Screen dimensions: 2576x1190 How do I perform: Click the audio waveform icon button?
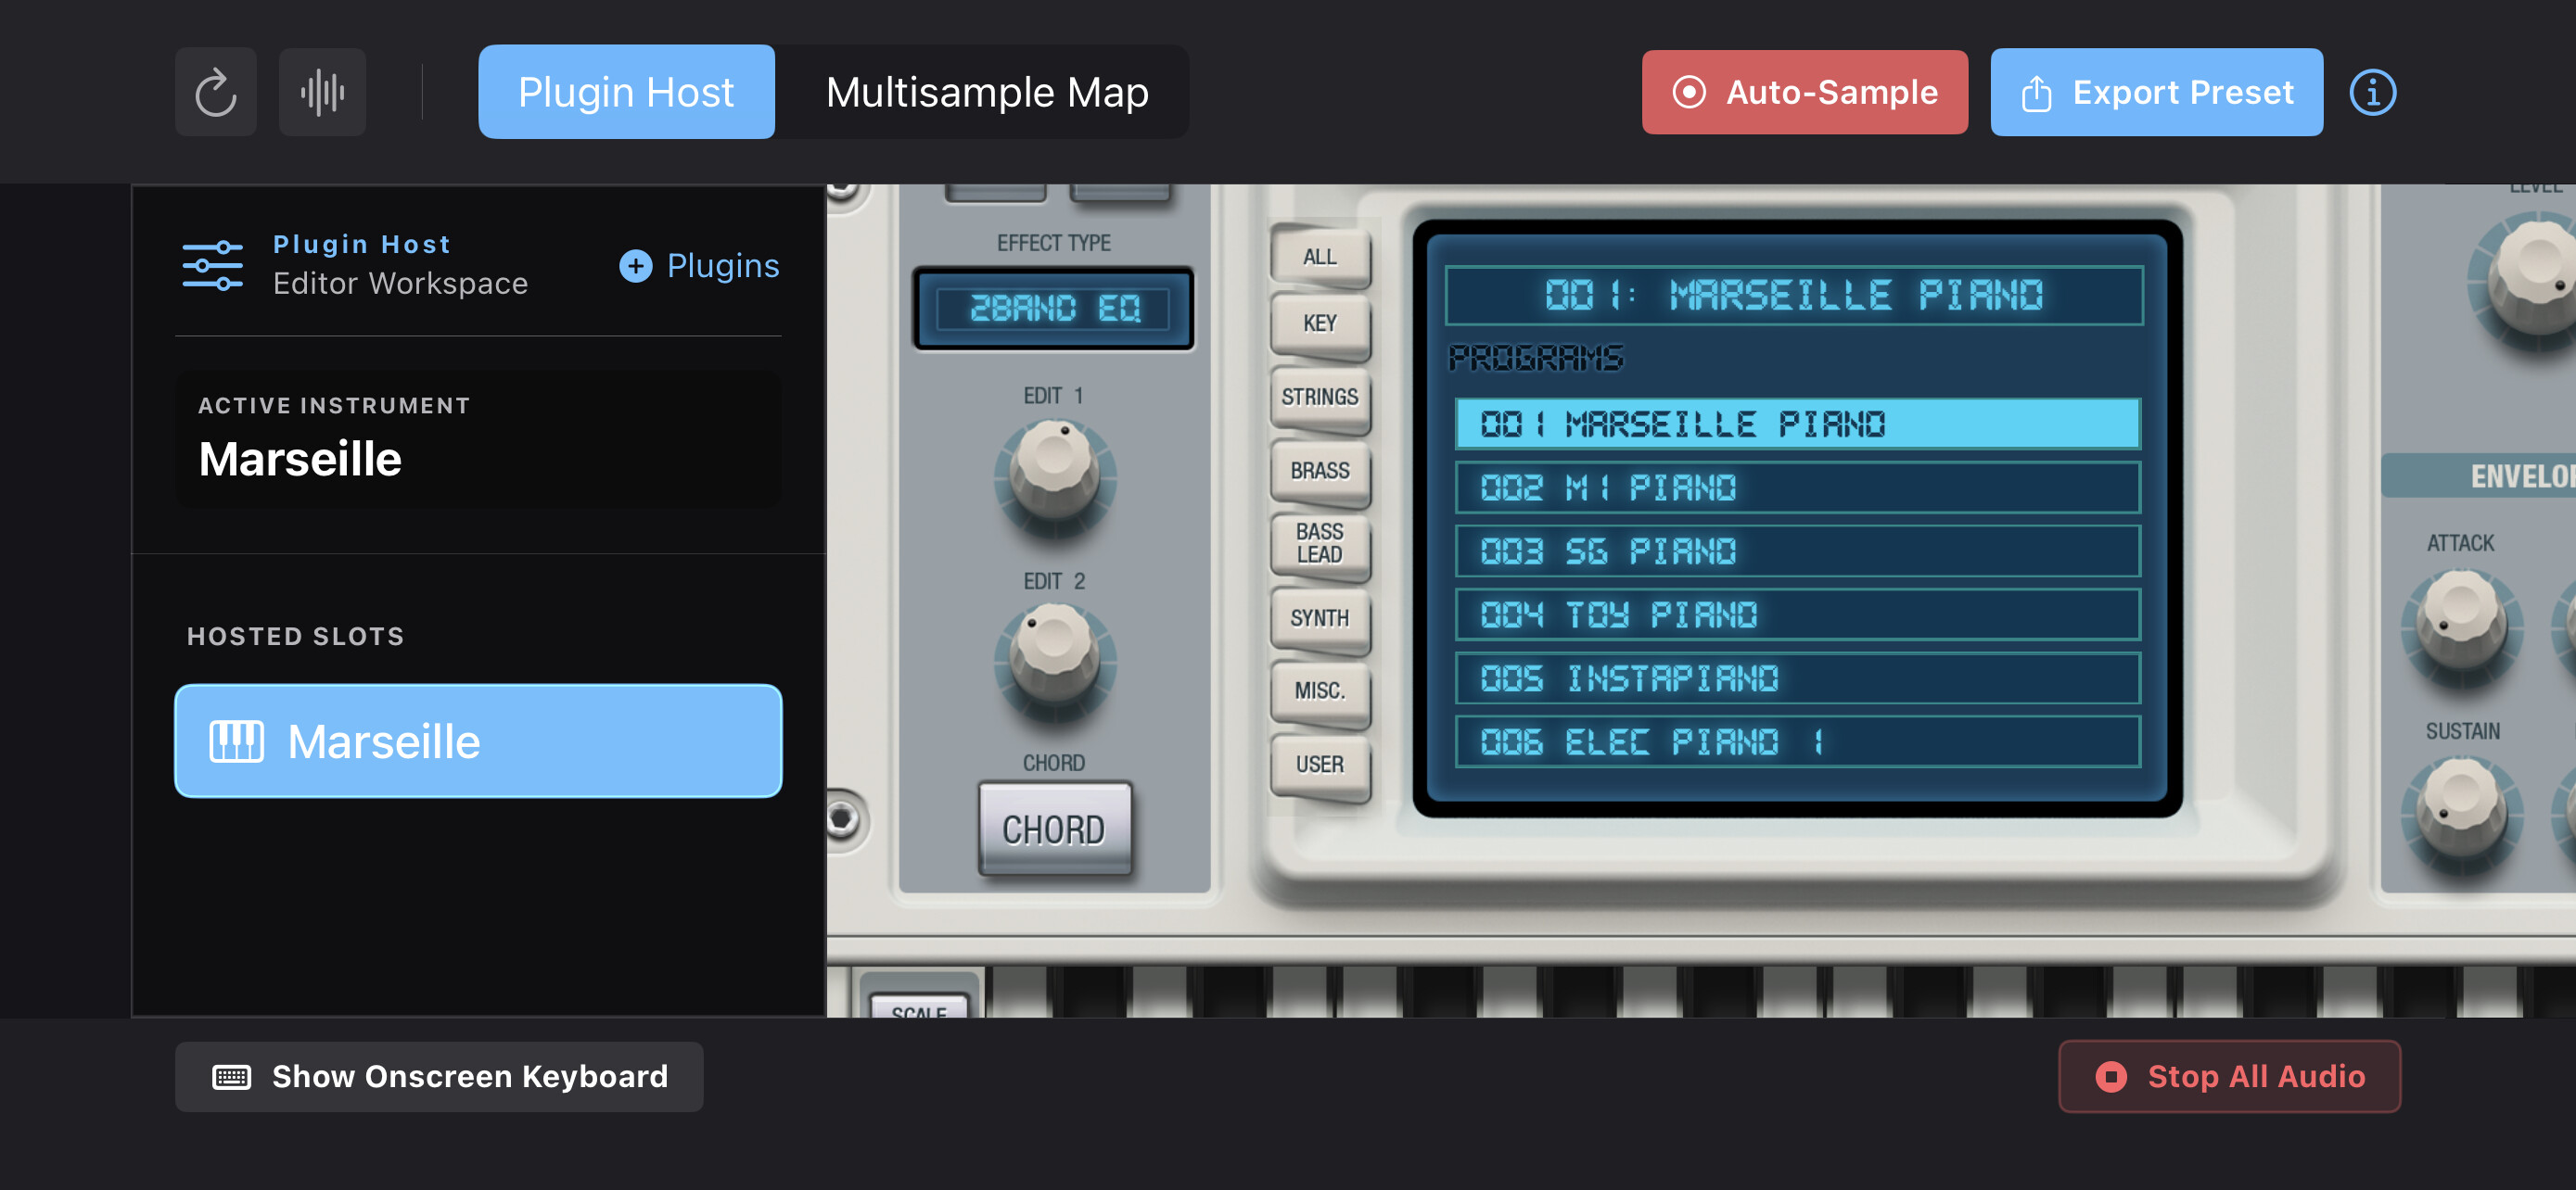pos(322,92)
